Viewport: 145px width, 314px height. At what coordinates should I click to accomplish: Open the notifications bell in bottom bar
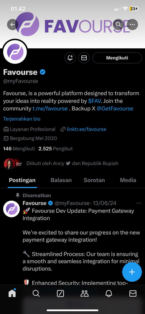109,294
